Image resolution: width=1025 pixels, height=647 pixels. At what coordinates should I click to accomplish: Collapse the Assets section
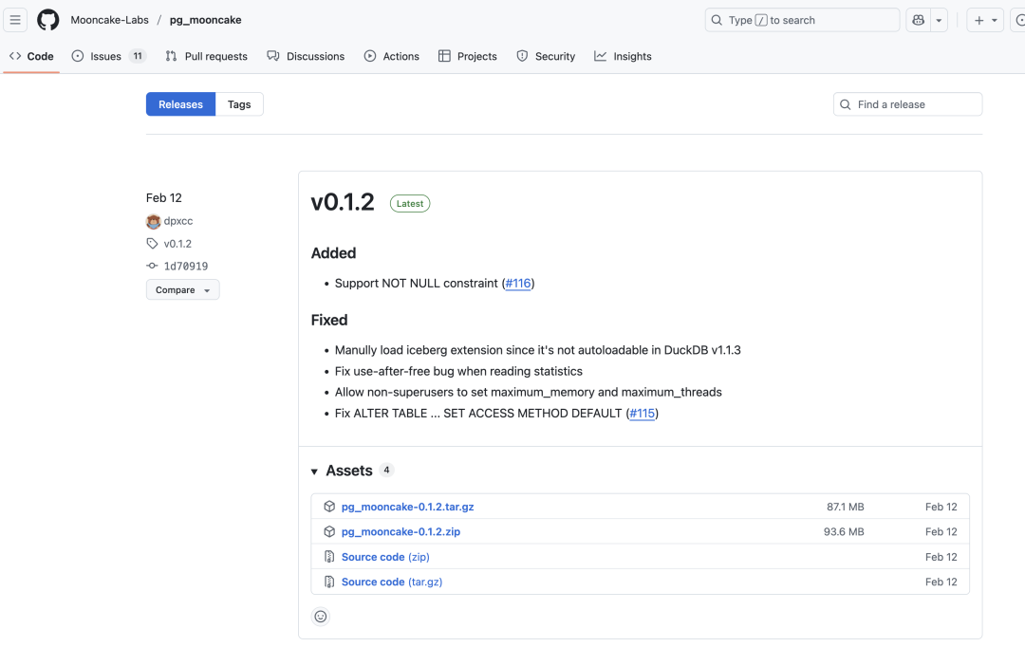coord(315,471)
